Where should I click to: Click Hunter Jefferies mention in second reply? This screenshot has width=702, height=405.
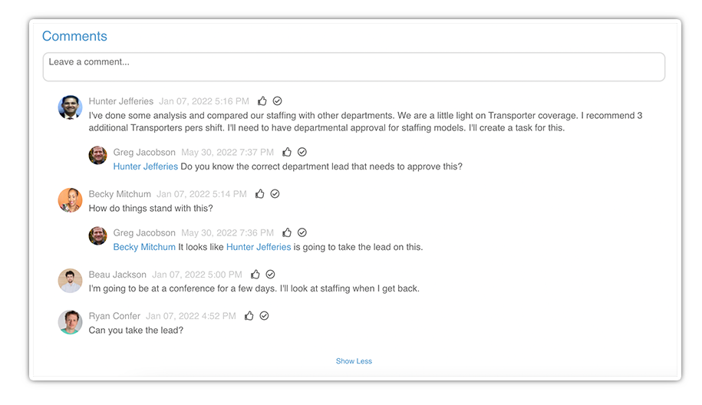click(259, 247)
